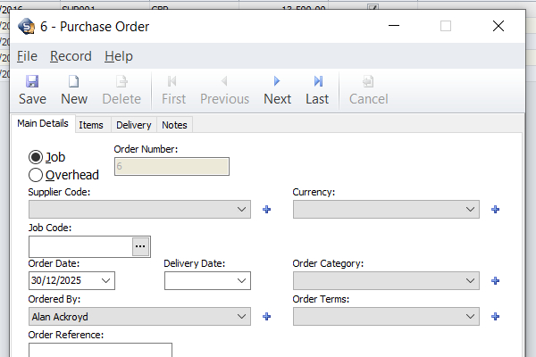Jump to the Last record icon
Viewport: 536px width, 357px height.
[318, 81]
